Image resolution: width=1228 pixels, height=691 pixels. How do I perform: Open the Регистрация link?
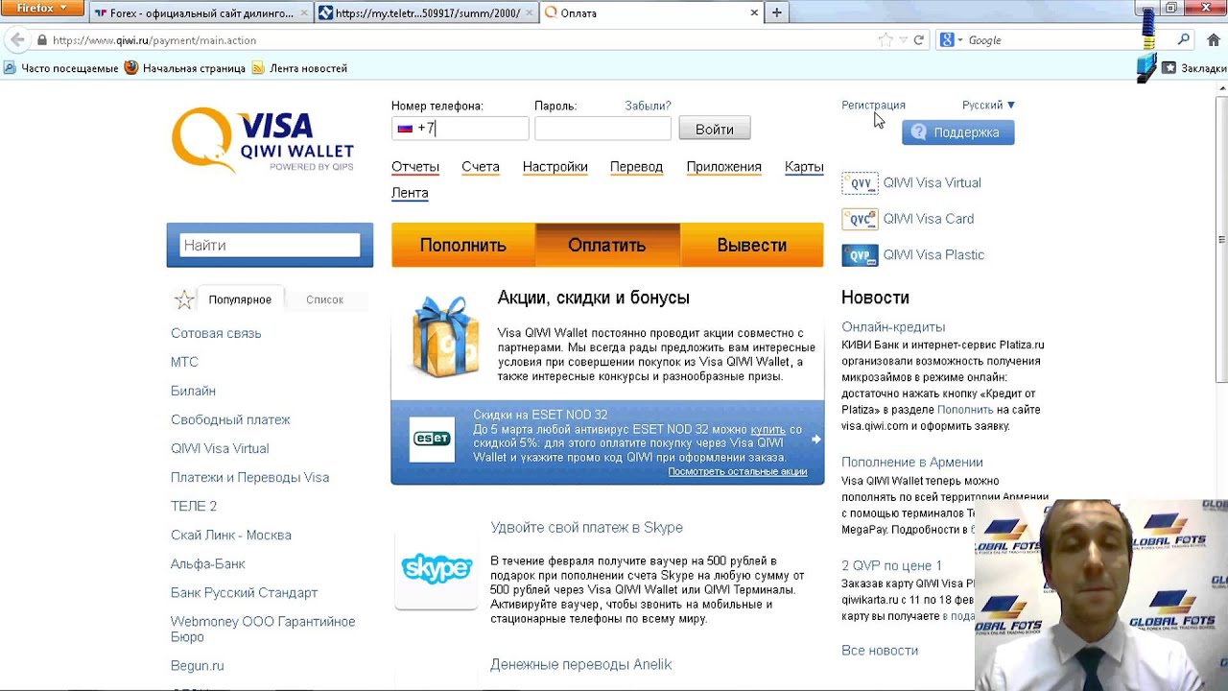[x=873, y=105]
